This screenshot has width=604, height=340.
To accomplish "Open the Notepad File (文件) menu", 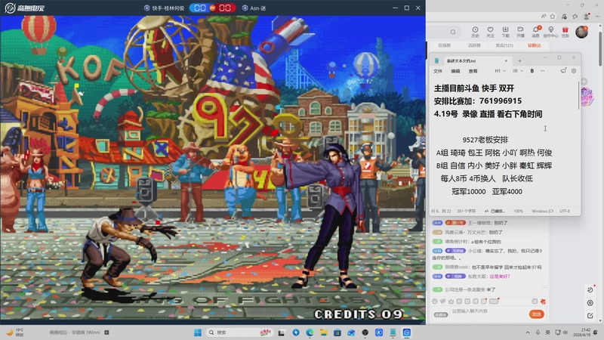I will (x=438, y=71).
